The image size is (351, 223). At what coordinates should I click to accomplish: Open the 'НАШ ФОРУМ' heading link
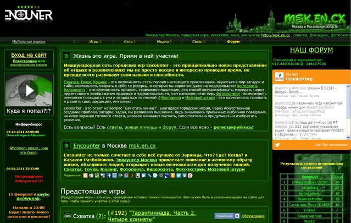pos(311,50)
